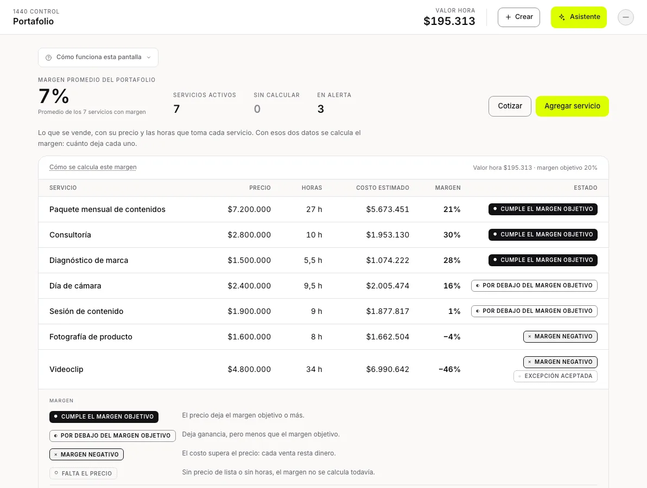
Task: Click the 34 h hours for Videoclip
Action: 314,370
